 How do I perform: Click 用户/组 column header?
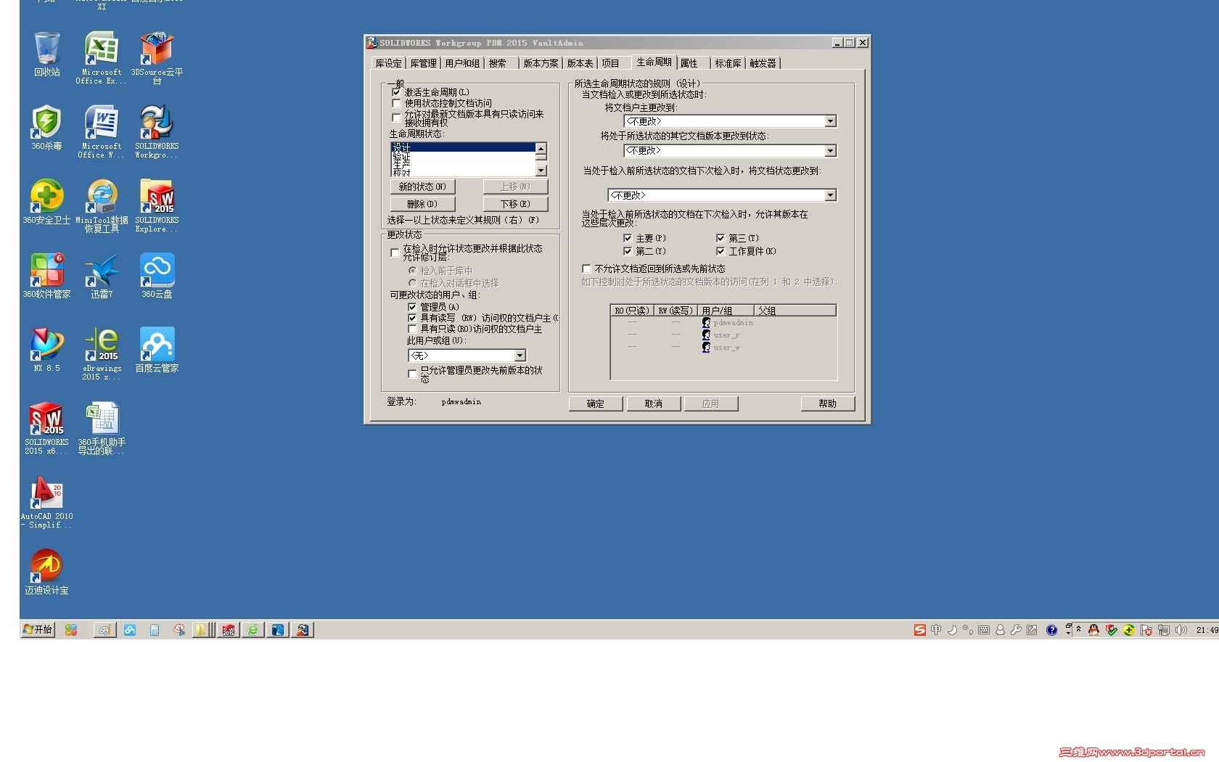(x=726, y=311)
